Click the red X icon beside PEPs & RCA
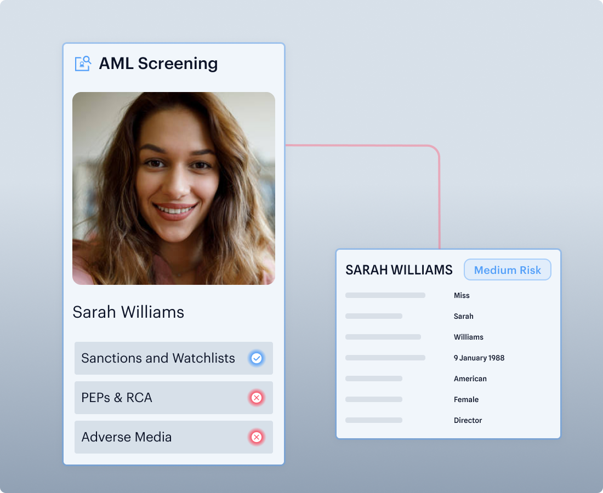Viewport: 603px width, 493px height. pos(256,398)
